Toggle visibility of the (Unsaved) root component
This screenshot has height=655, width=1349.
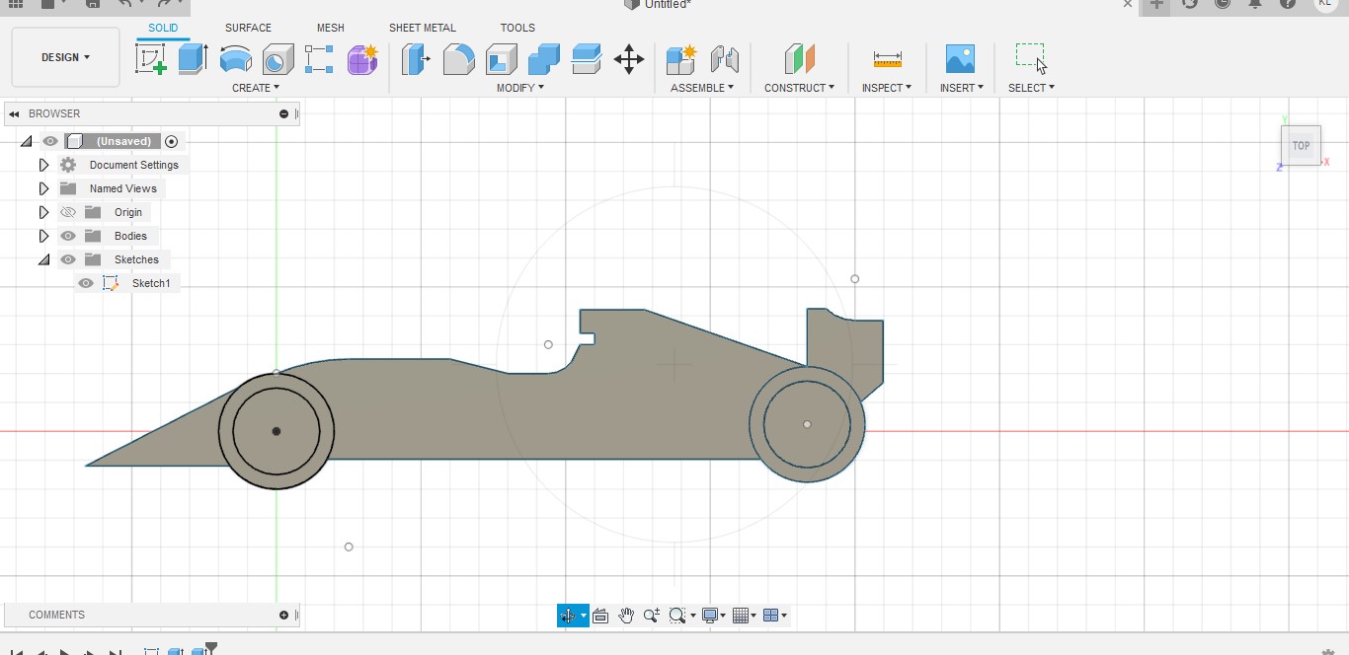50,141
